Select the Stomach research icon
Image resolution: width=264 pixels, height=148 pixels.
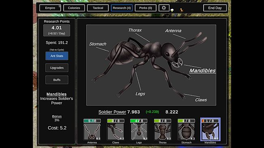pos(187,132)
